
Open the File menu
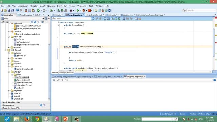coord(3,6)
